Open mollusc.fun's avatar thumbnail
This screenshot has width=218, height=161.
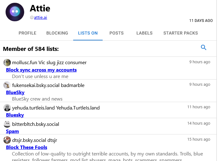pyautogui.click(x=7, y=63)
